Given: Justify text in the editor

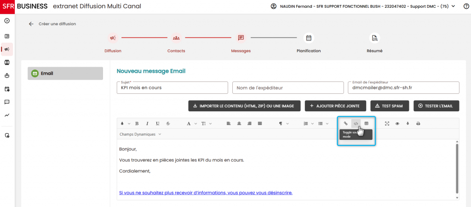Looking at the screenshot, I should coord(260,123).
